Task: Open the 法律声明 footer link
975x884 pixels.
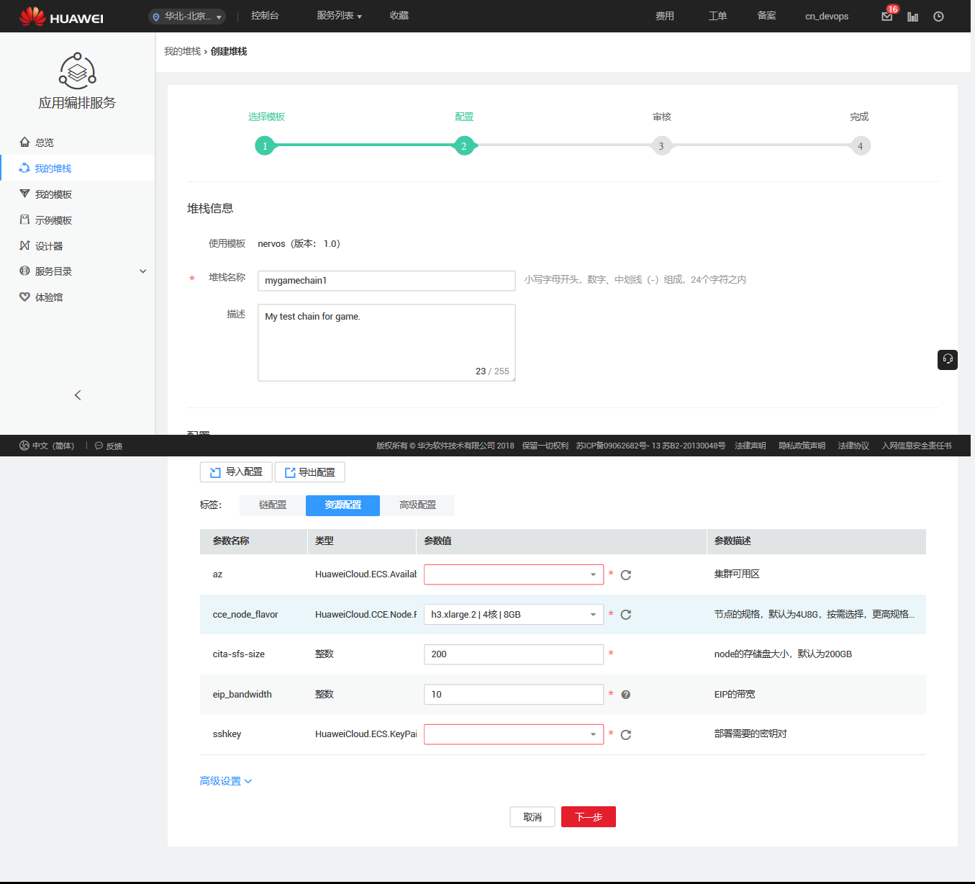Action: click(750, 446)
